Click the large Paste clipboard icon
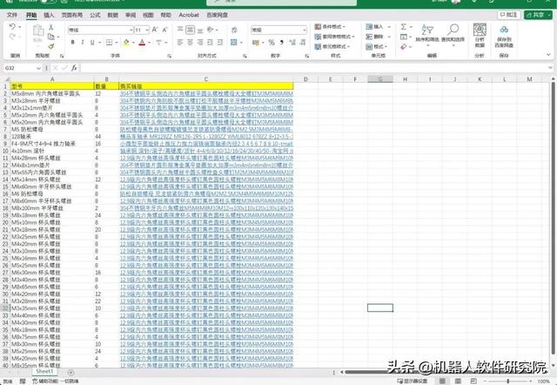Image resolution: width=557 pixels, height=385 pixels. (38, 31)
